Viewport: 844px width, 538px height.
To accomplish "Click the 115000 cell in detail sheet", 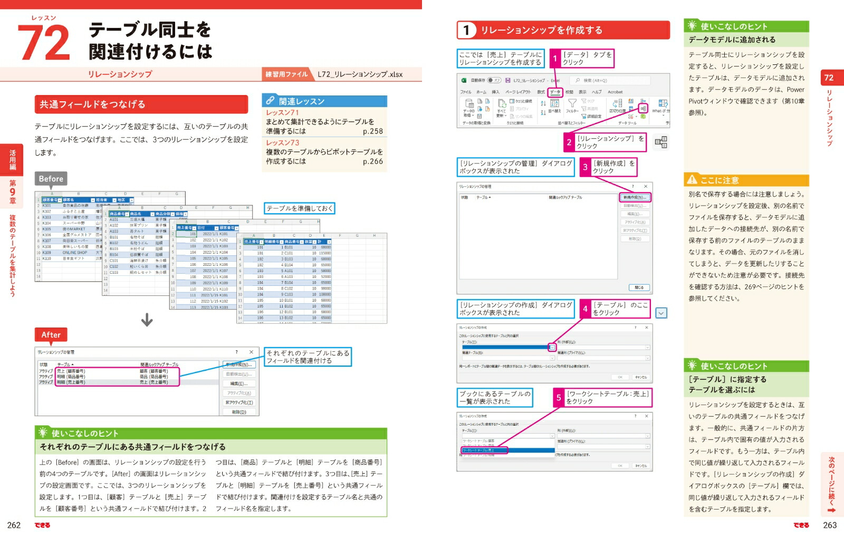I will point(325,253).
